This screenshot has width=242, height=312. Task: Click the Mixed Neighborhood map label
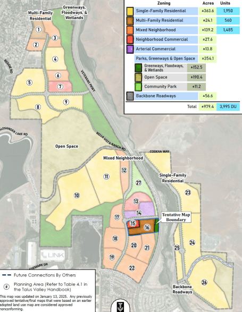click(123, 158)
